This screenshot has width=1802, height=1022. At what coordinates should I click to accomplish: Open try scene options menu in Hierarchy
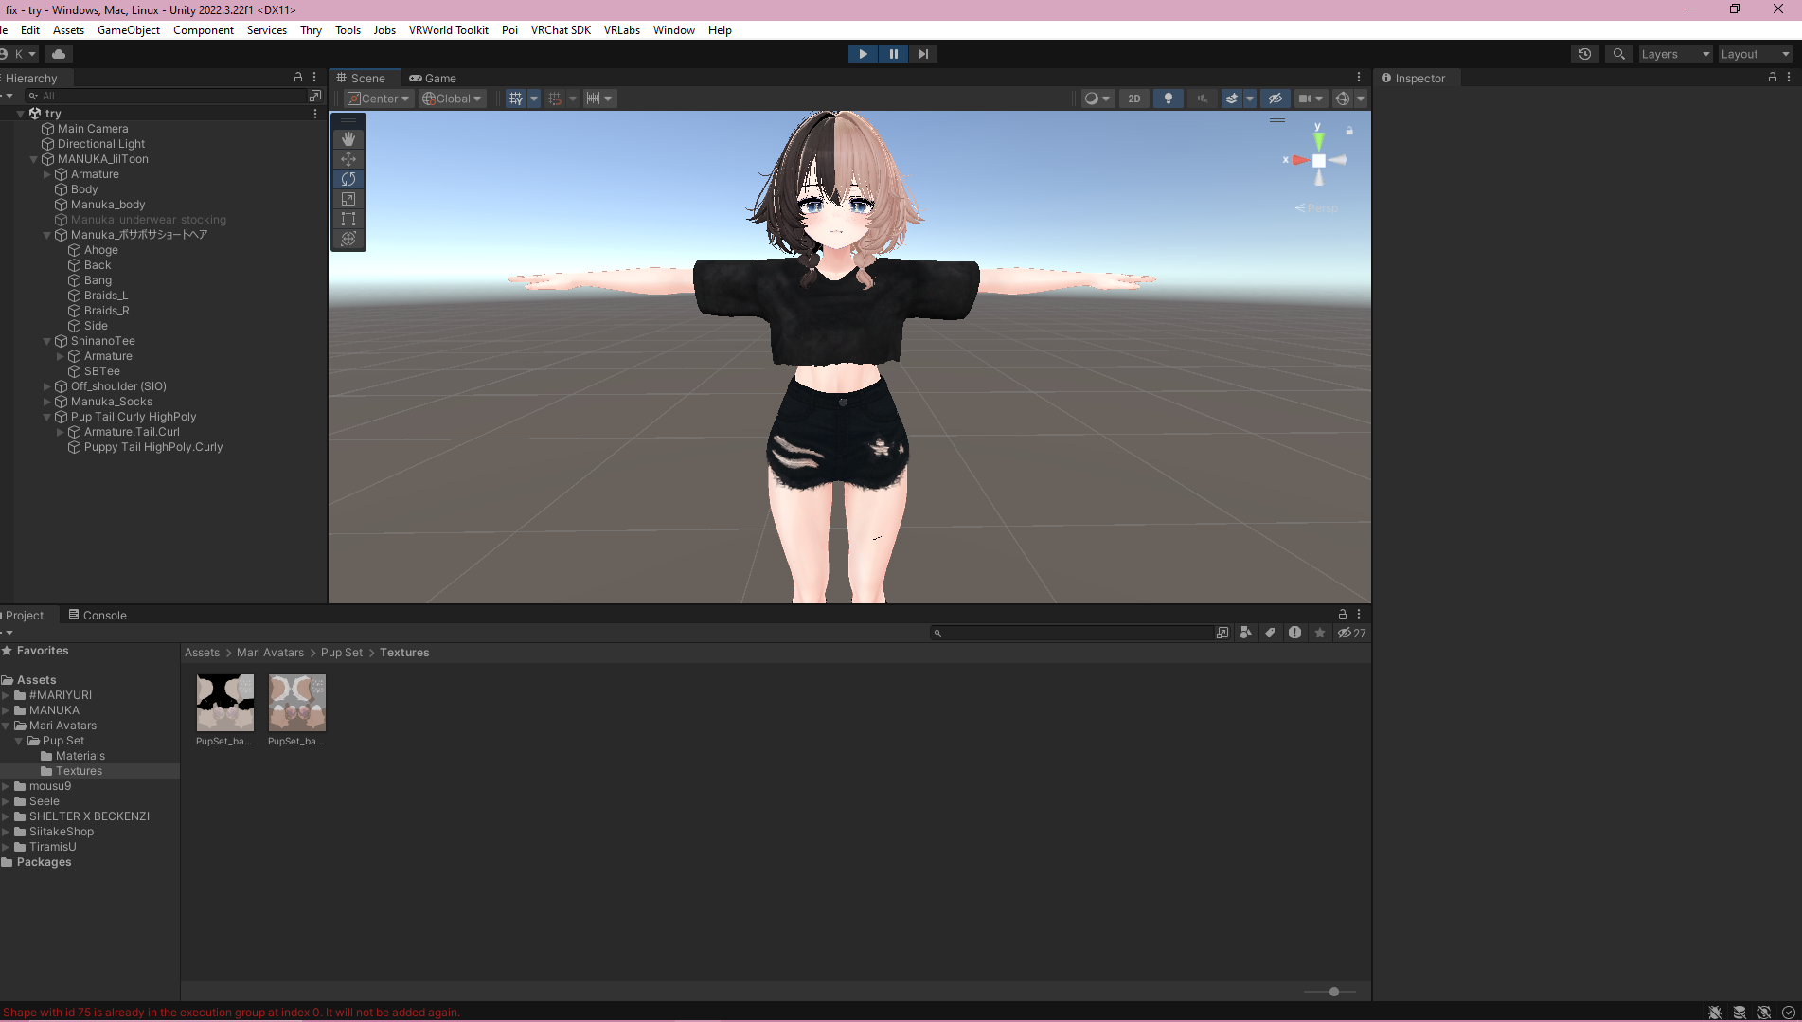(x=315, y=114)
